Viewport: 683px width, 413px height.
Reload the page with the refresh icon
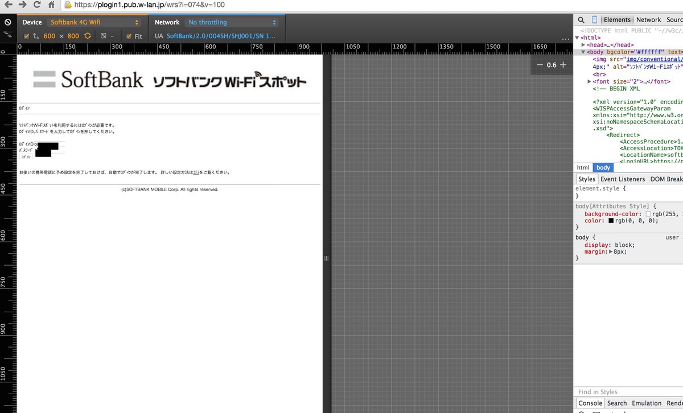(38, 5)
